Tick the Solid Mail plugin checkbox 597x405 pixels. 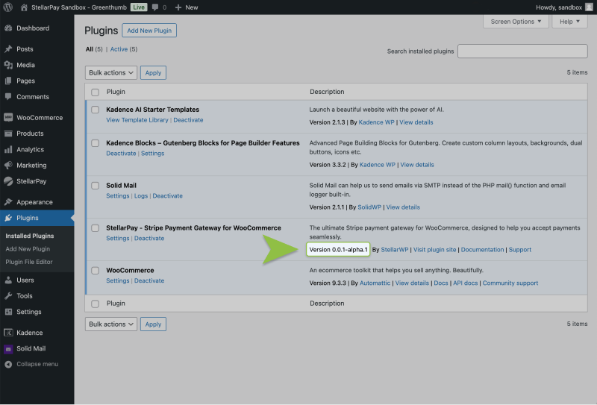(x=95, y=186)
